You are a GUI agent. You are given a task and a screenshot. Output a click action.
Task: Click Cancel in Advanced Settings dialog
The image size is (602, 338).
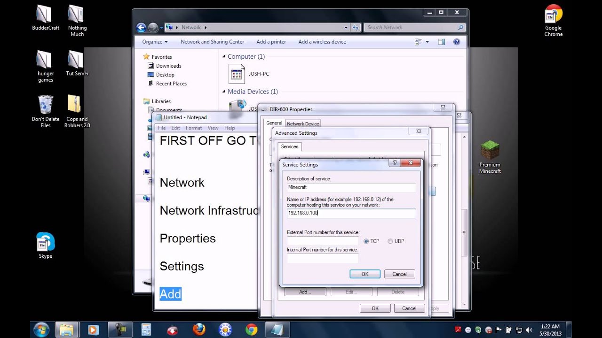tap(409, 308)
